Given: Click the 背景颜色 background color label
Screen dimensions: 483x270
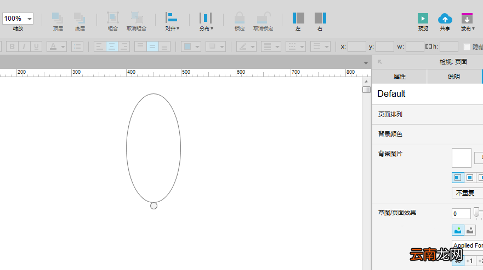Looking at the screenshot, I should coord(390,134).
